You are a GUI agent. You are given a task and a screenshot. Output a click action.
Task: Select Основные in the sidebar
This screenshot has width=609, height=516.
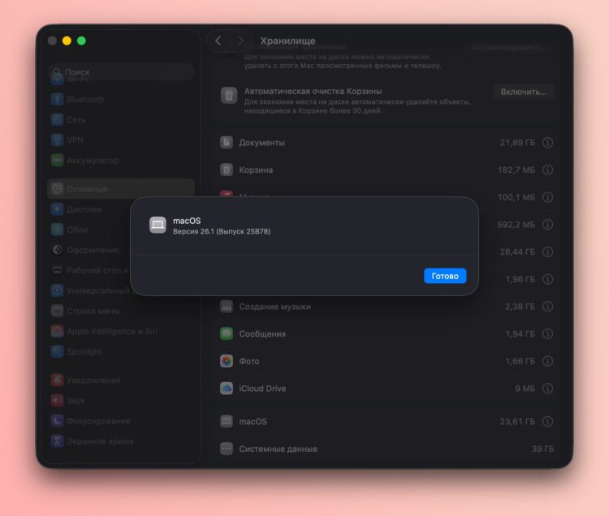pos(121,189)
